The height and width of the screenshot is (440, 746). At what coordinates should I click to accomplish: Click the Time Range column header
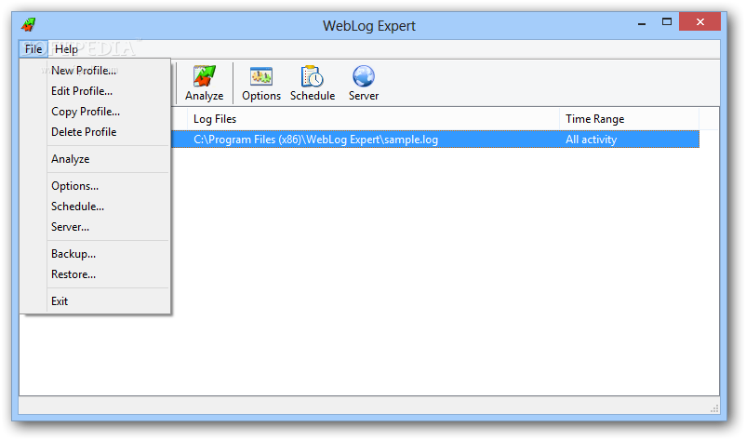(x=629, y=119)
